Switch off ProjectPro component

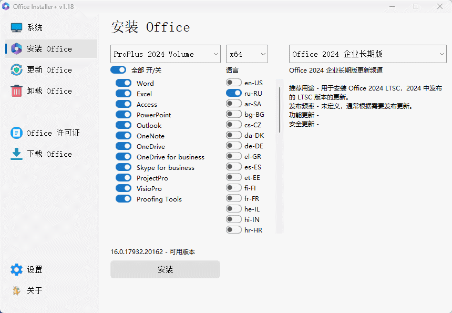tap(124, 178)
